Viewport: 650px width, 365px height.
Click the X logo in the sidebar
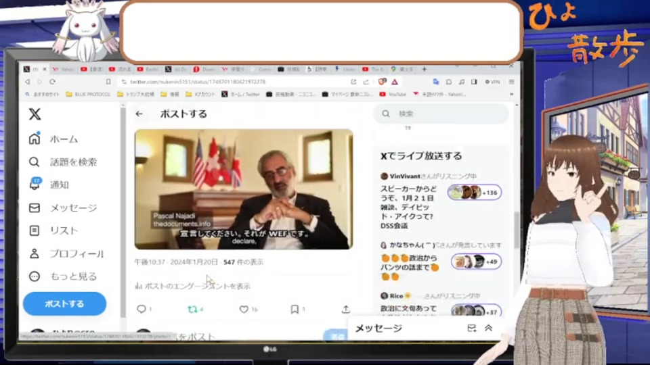[35, 114]
